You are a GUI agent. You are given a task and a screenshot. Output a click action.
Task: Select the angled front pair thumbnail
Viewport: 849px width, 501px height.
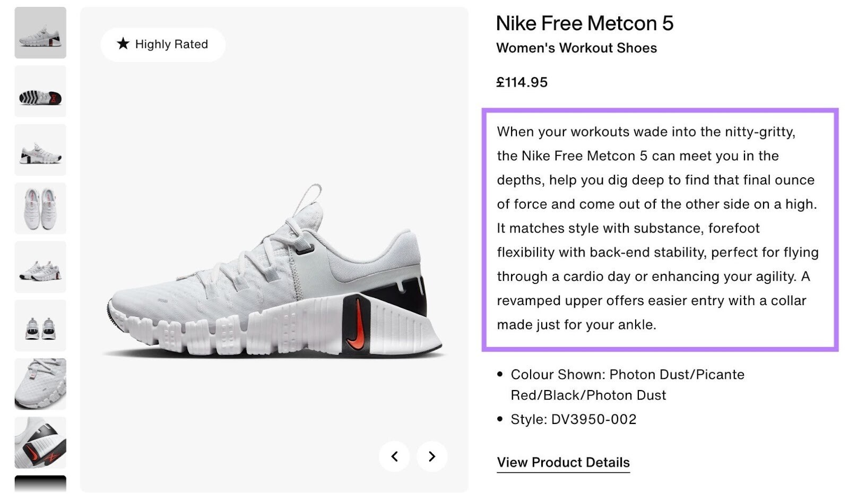pos(40,266)
